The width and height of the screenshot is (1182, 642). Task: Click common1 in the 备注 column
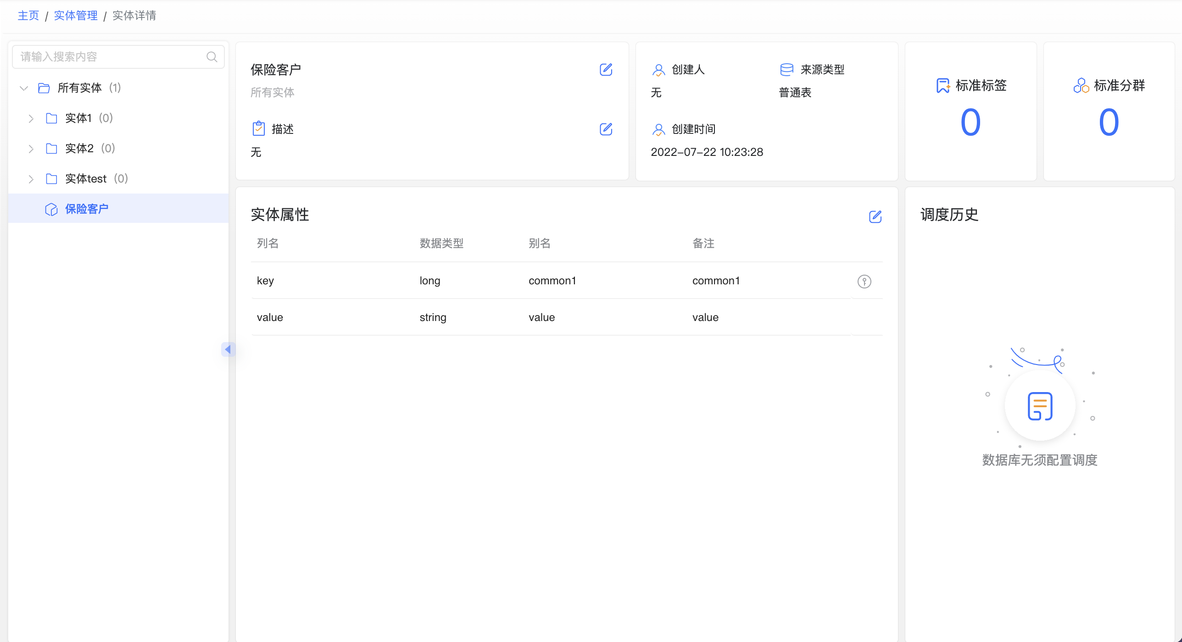coord(716,281)
